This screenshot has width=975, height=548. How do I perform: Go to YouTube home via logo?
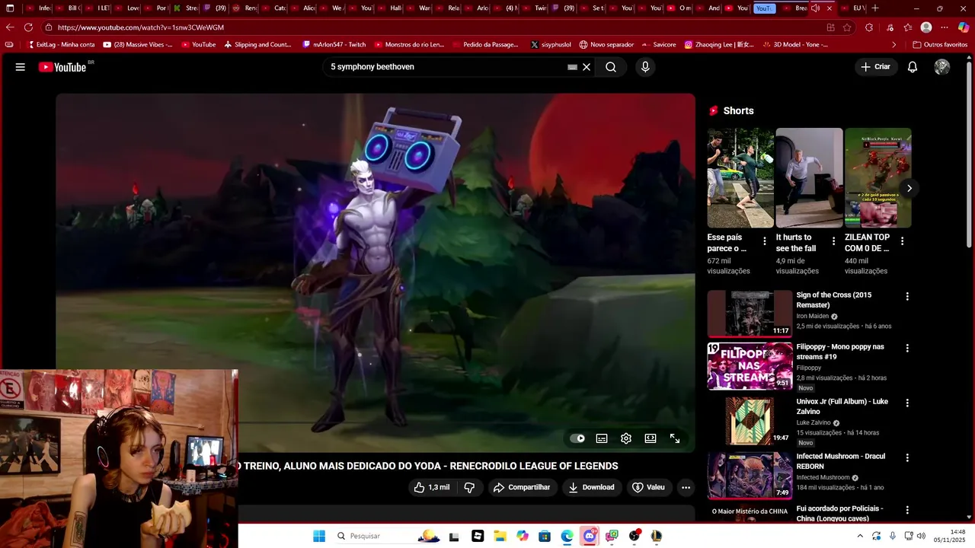(x=62, y=67)
